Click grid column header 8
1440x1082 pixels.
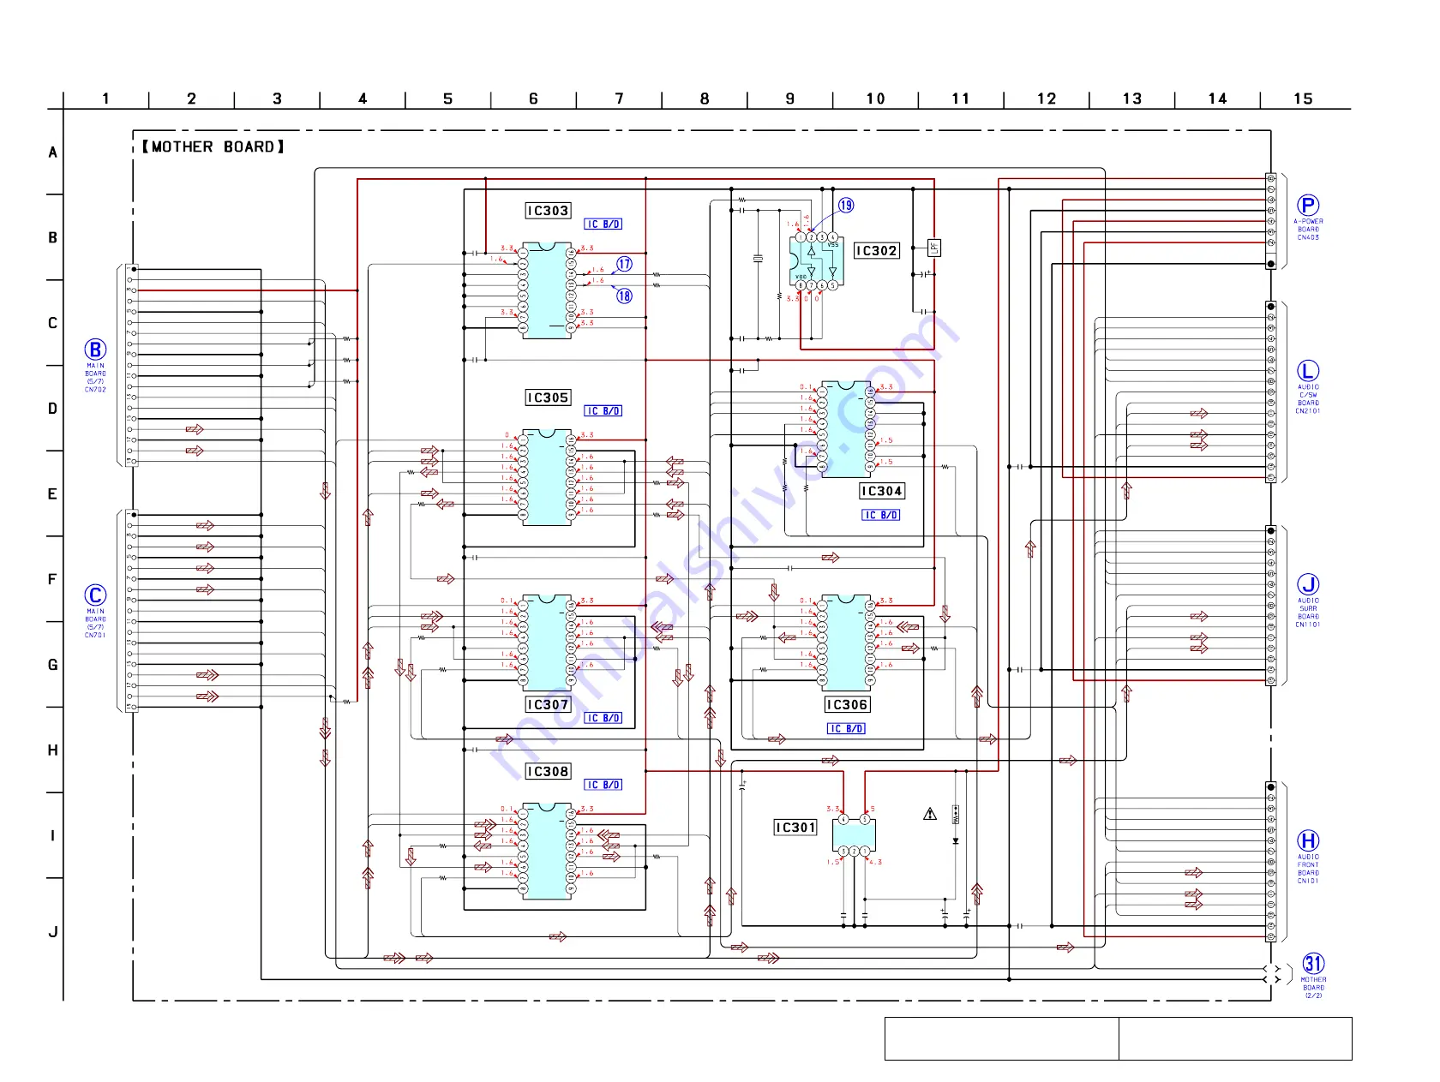pos(705,99)
